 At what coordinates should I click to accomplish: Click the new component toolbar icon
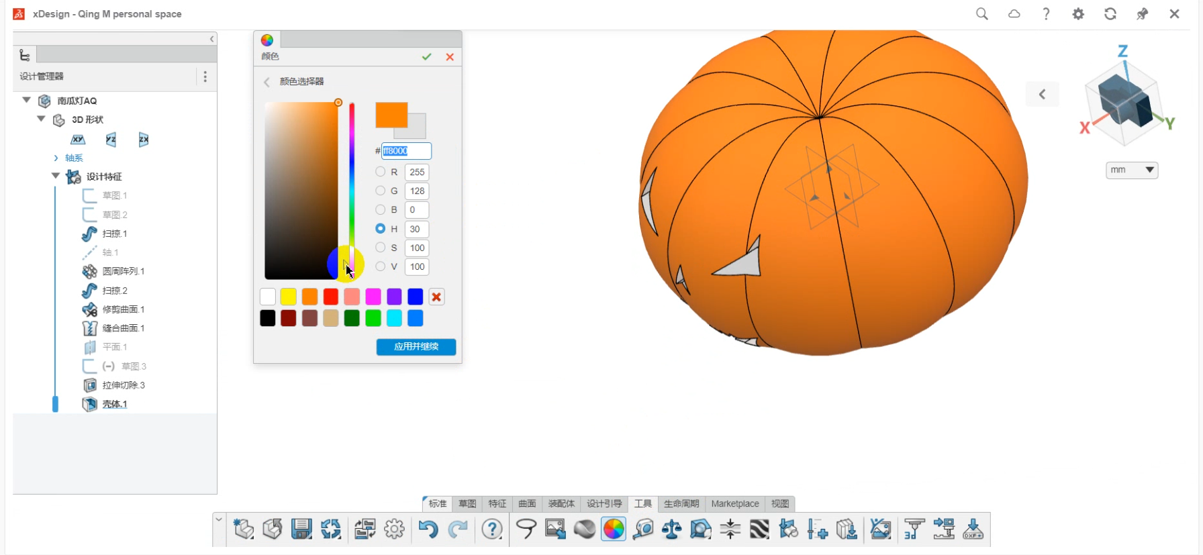click(x=244, y=529)
